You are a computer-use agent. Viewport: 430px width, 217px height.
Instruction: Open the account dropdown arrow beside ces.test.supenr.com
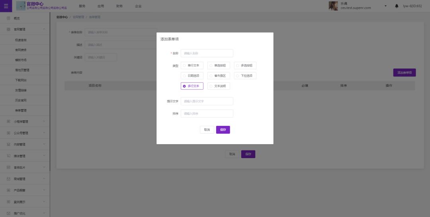(x=385, y=6)
